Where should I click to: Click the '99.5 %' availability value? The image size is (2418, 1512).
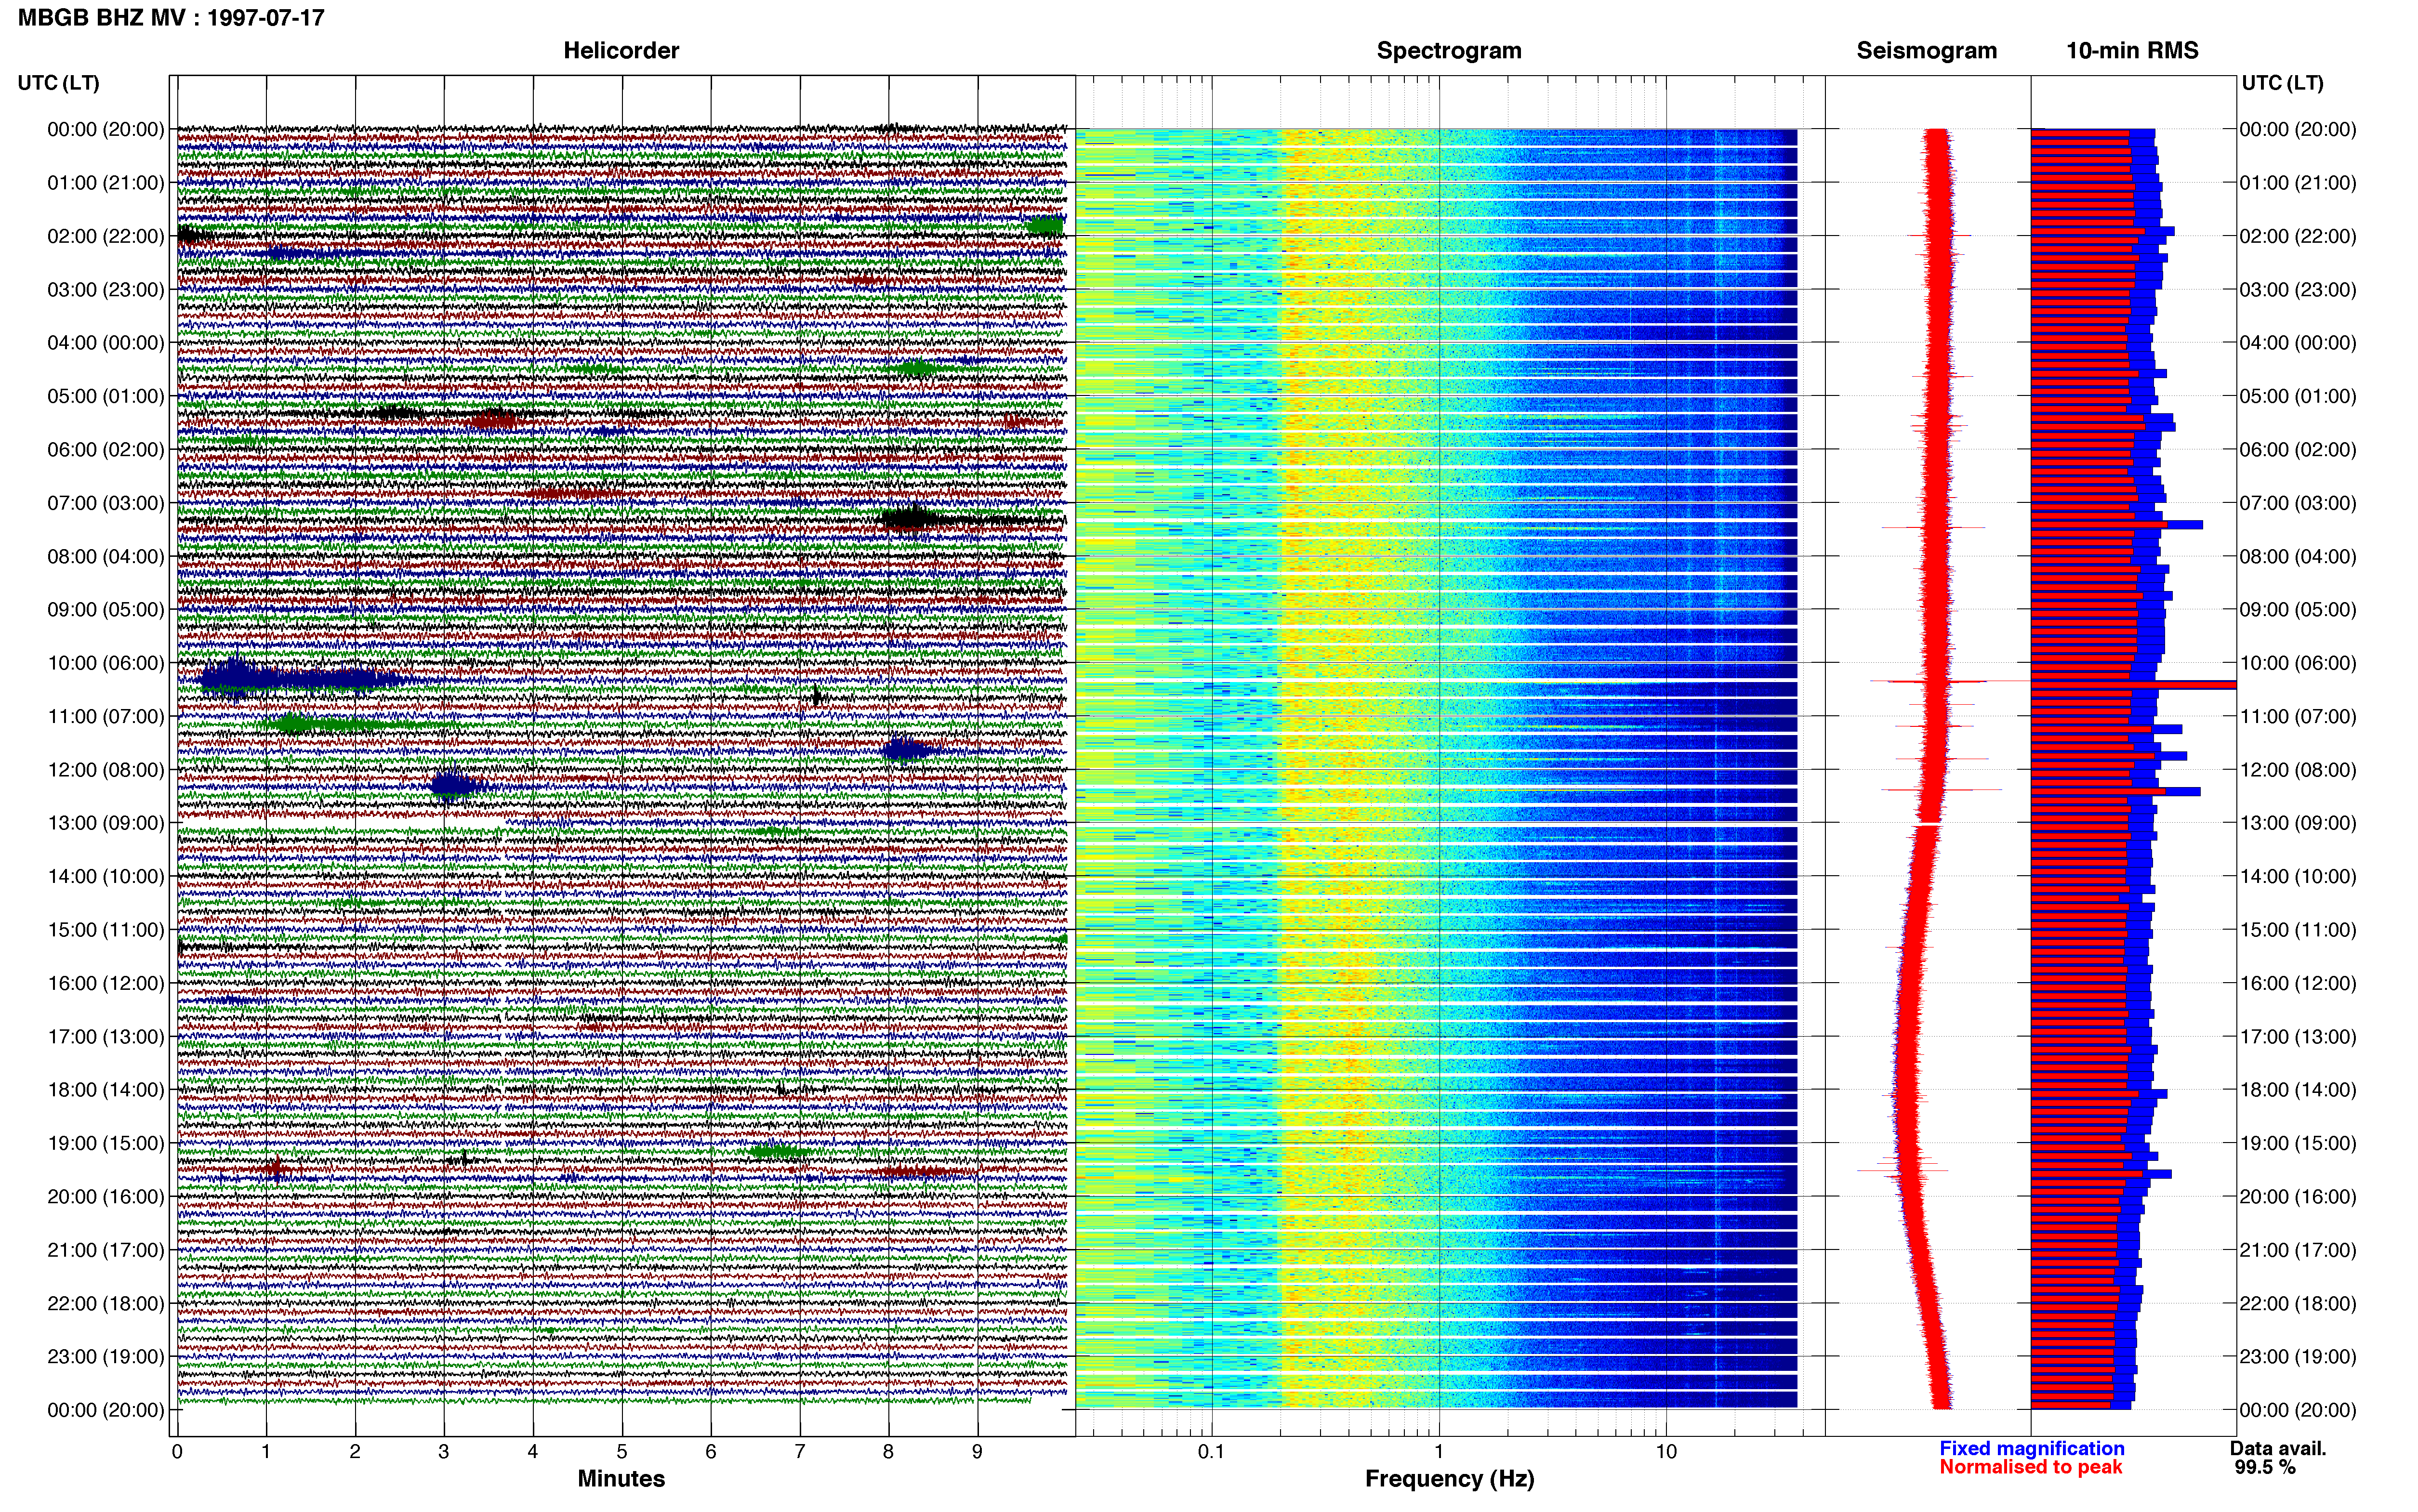point(2265,1467)
